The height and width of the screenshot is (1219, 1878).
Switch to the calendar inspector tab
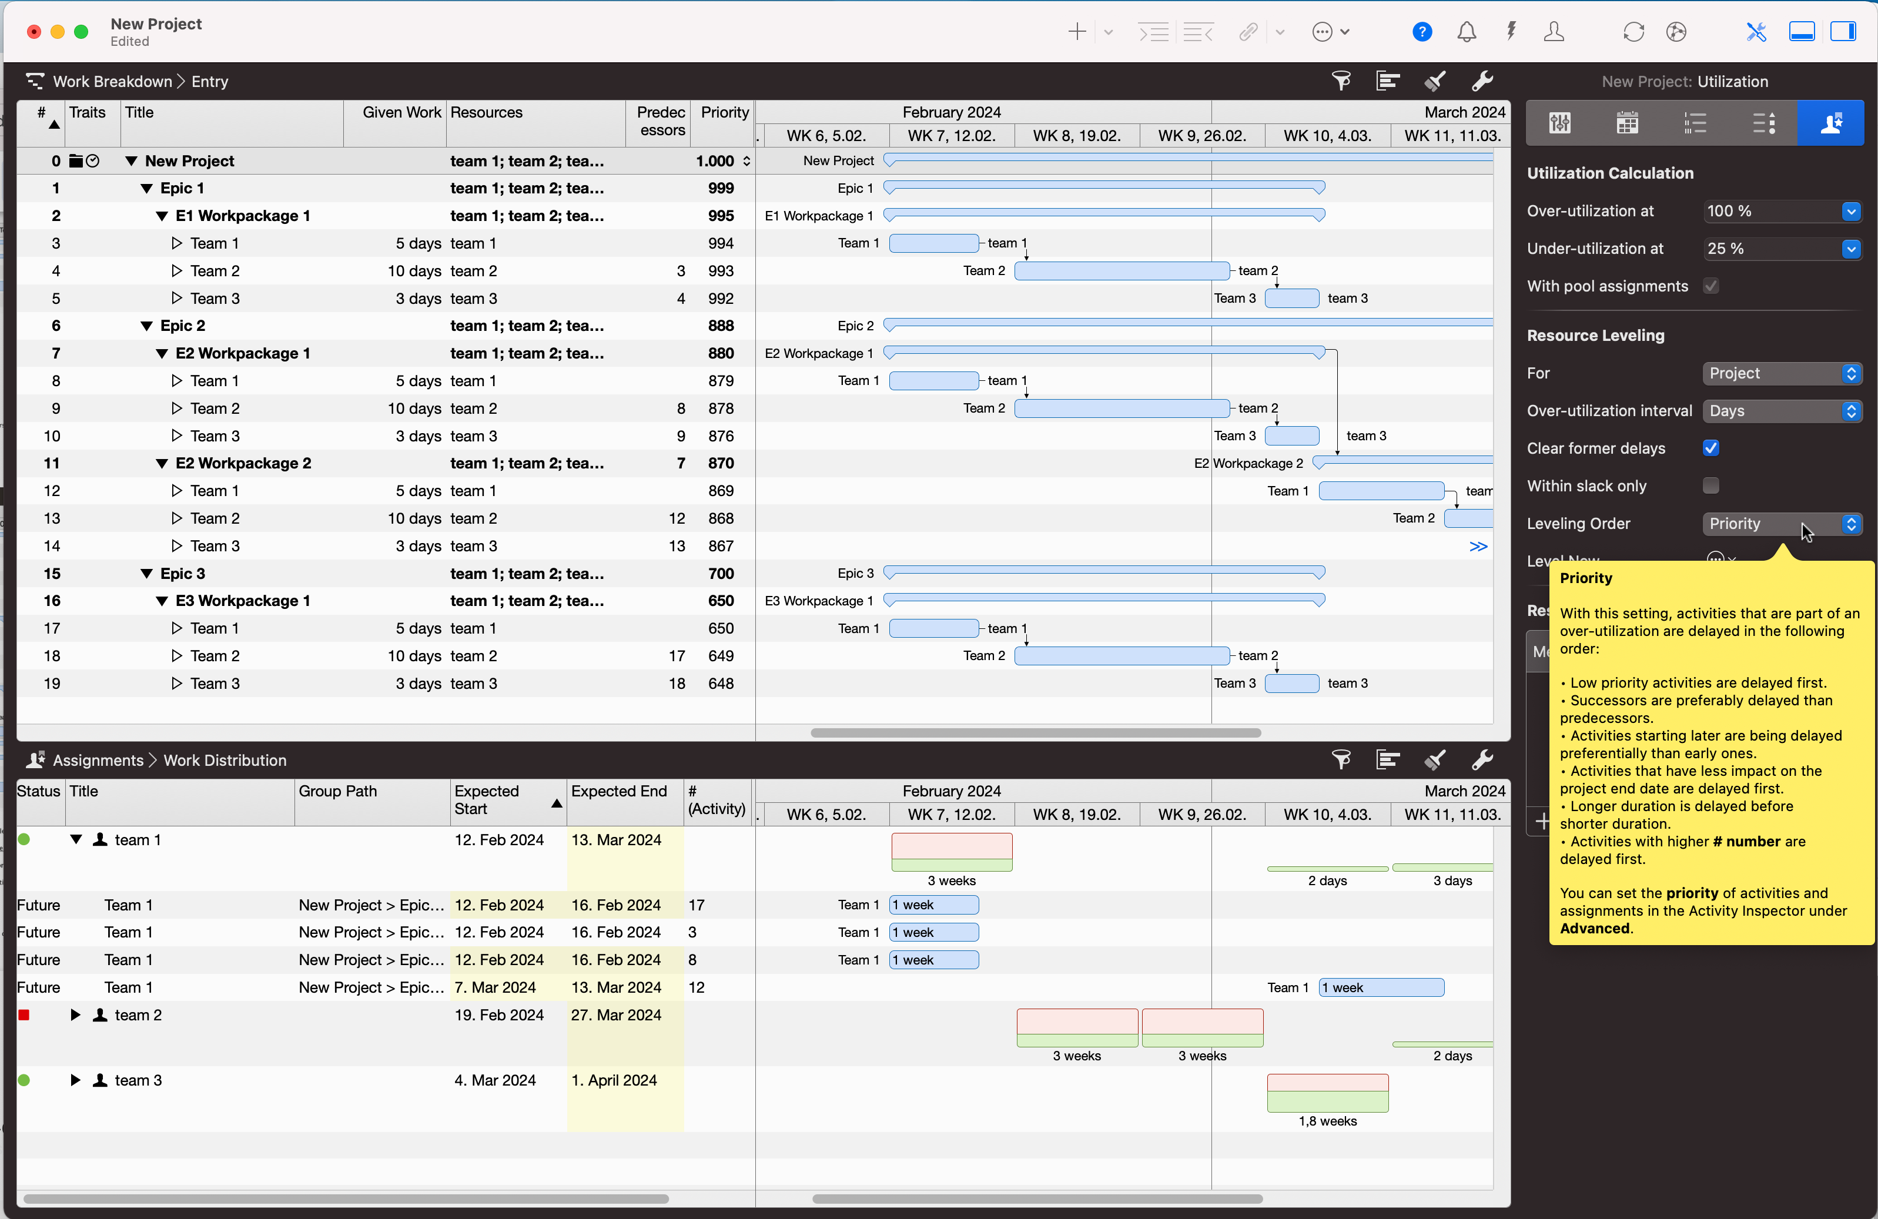(x=1627, y=123)
